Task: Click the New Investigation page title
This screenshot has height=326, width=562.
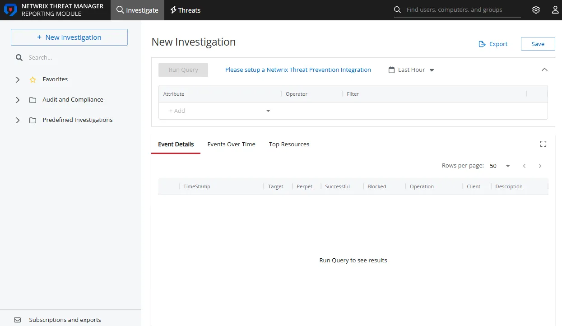Action: [x=194, y=42]
